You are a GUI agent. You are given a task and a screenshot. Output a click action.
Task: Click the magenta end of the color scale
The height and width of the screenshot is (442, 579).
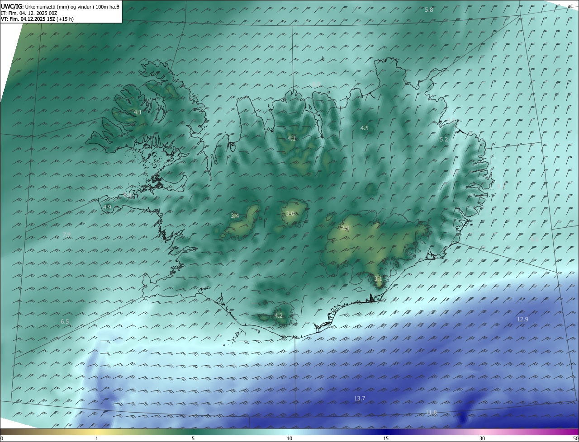pos(571,432)
